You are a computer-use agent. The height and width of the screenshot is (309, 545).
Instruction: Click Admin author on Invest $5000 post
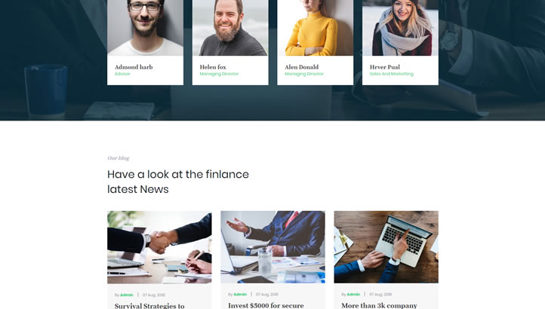pos(240,294)
